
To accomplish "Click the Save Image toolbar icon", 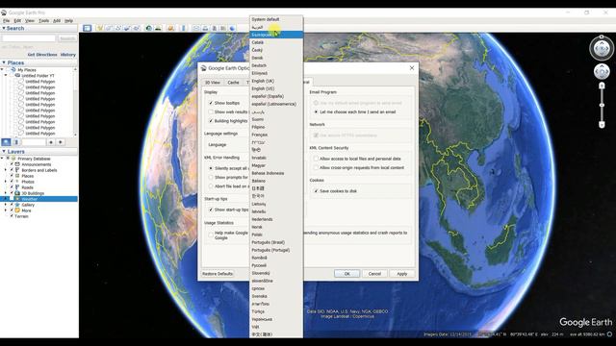I will pos(214,28).
